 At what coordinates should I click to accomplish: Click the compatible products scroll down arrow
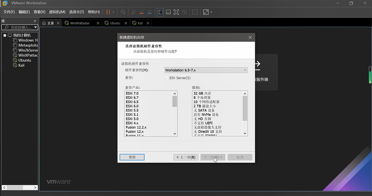click(x=175, y=134)
